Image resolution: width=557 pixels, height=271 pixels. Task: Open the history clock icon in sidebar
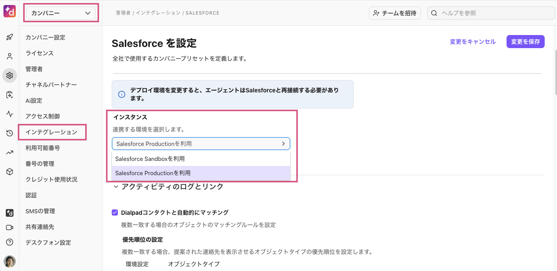10,133
